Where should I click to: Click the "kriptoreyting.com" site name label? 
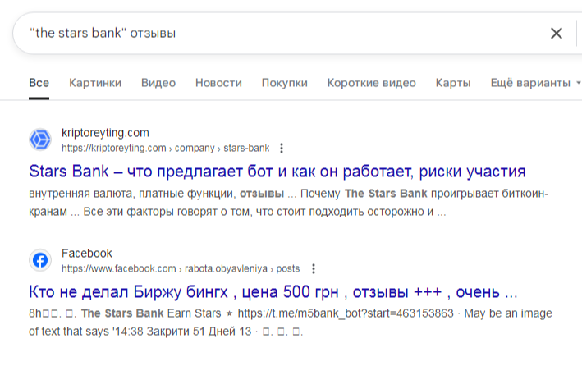pos(105,133)
